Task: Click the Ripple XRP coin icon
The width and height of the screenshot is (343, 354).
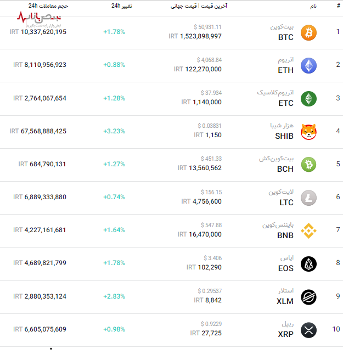Action: [x=308, y=330]
